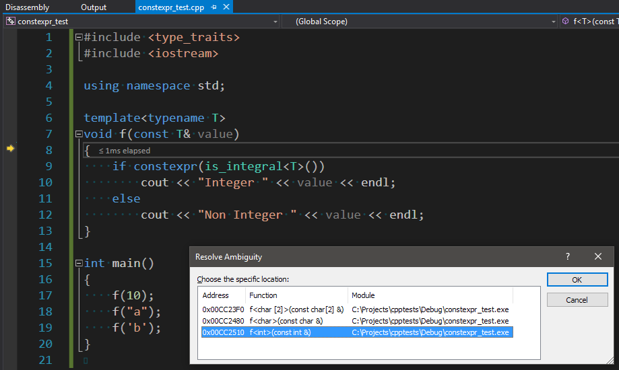
Task: Click the help question mark in dialog
Action: click(x=568, y=256)
